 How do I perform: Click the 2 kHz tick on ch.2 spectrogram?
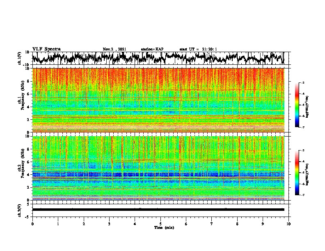(x=28, y=187)
